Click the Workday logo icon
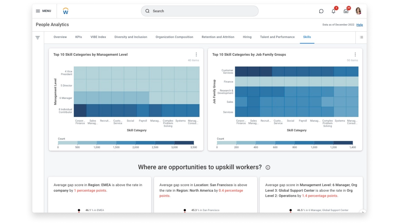Screen dimensions: 399x224 [66, 11]
